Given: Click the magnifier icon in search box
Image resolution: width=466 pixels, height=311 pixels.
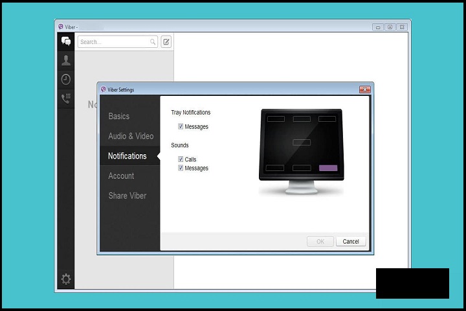Looking at the screenshot, I should click(153, 42).
